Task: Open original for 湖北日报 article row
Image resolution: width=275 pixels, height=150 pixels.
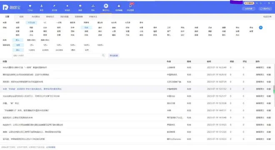Action: pos(260,103)
